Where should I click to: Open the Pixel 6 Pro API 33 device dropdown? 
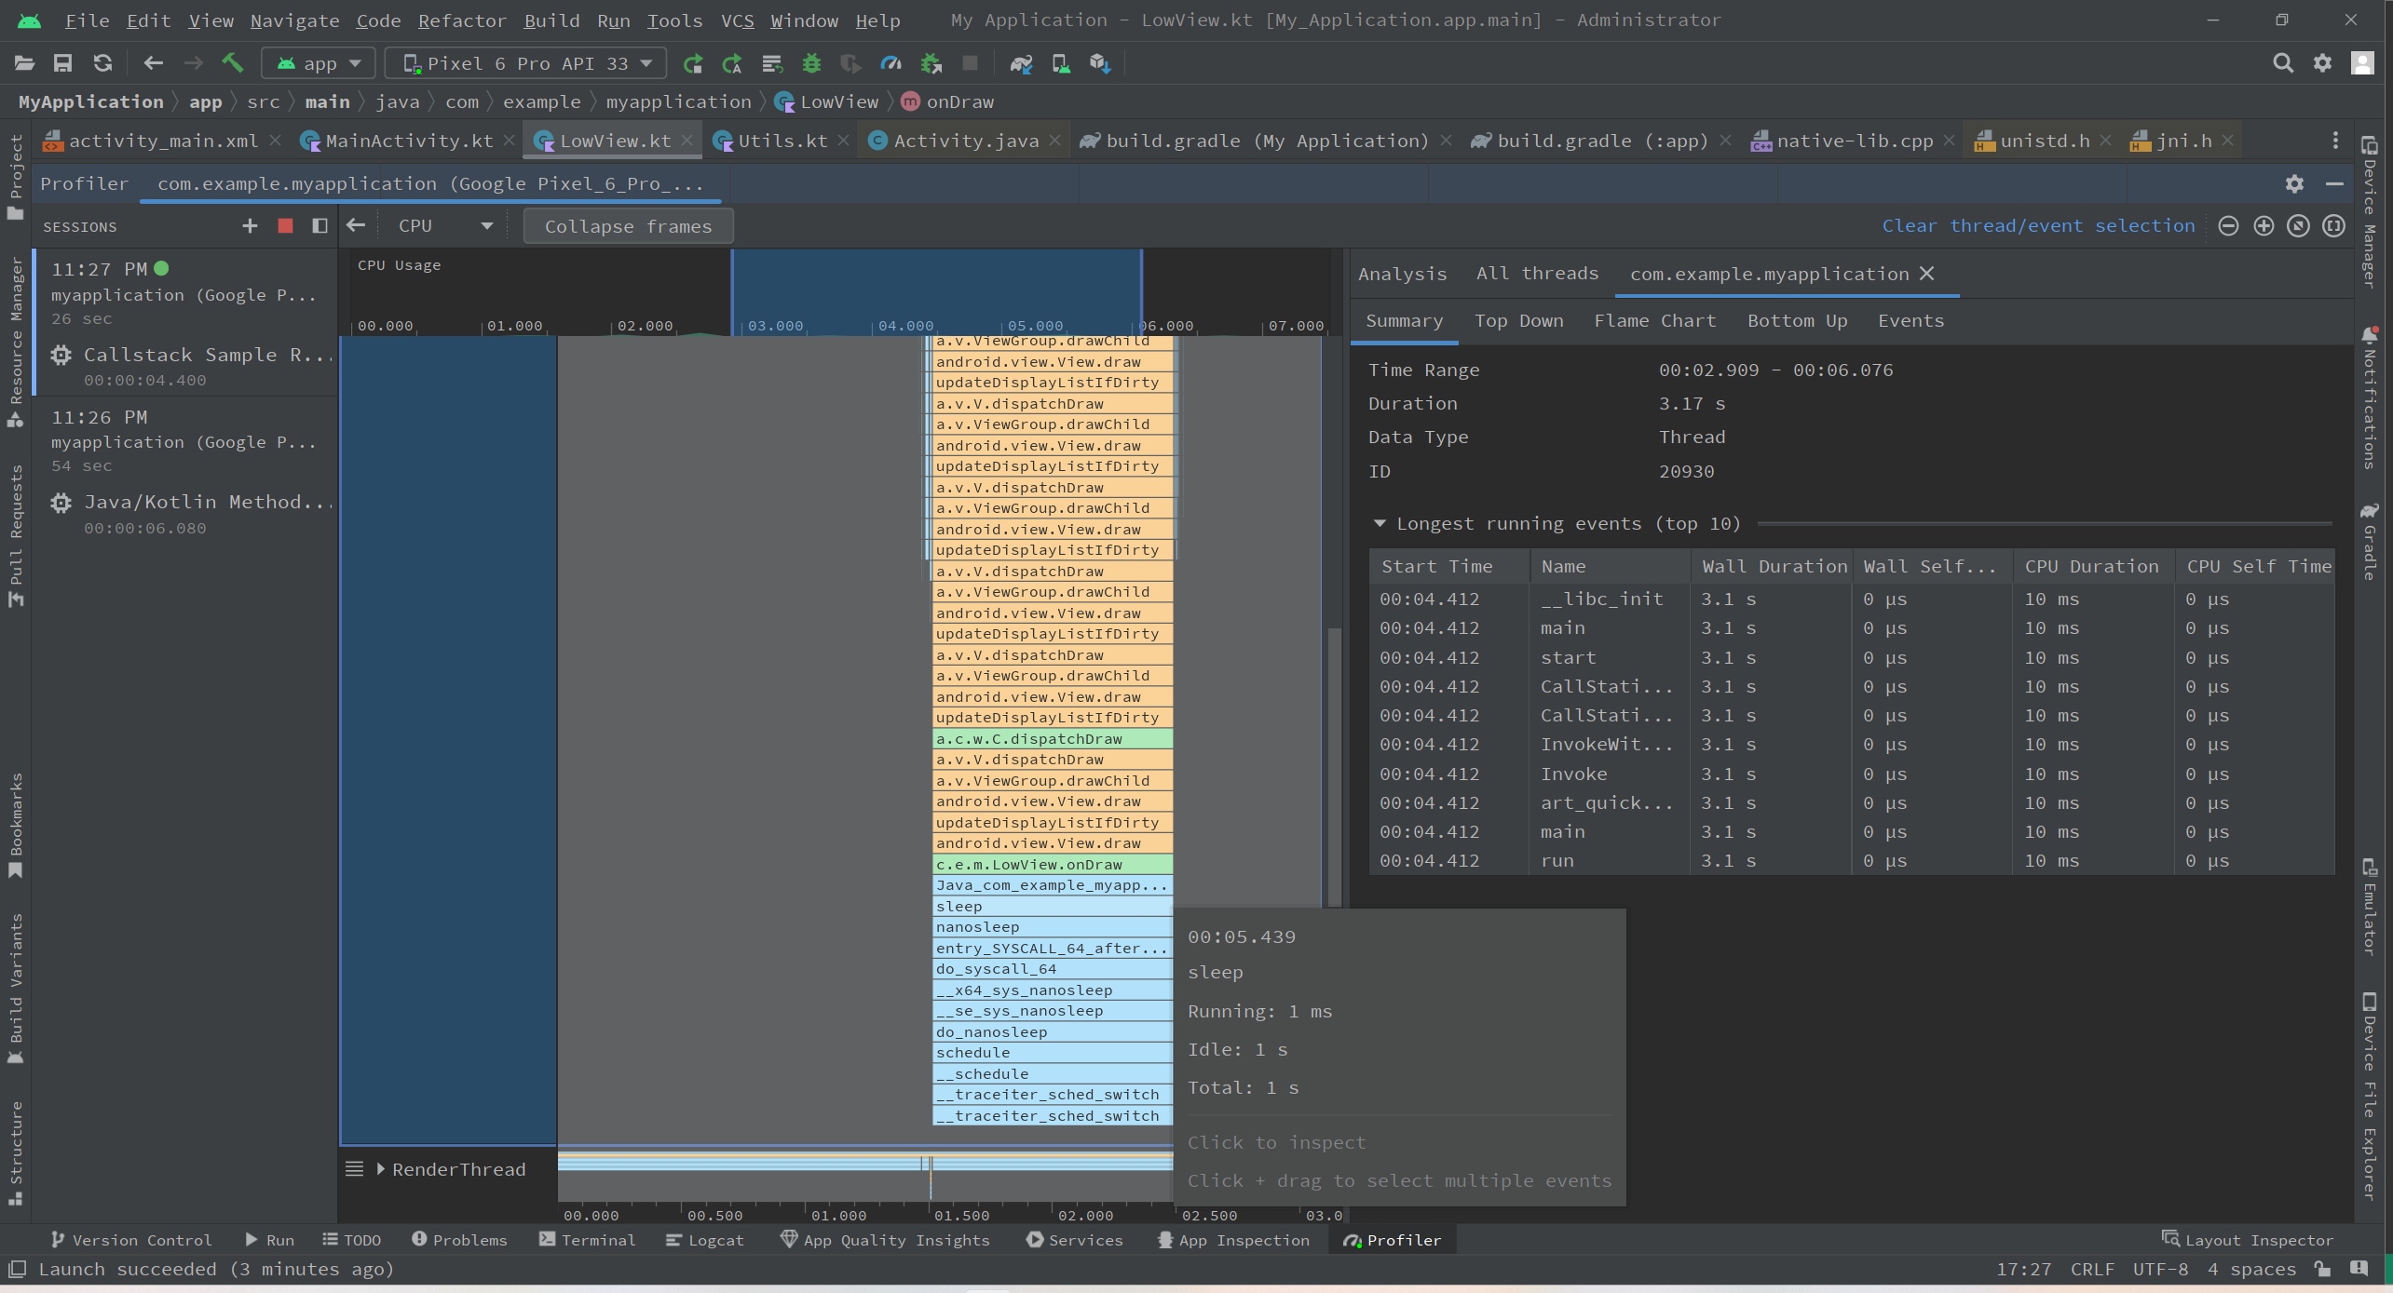coord(526,63)
